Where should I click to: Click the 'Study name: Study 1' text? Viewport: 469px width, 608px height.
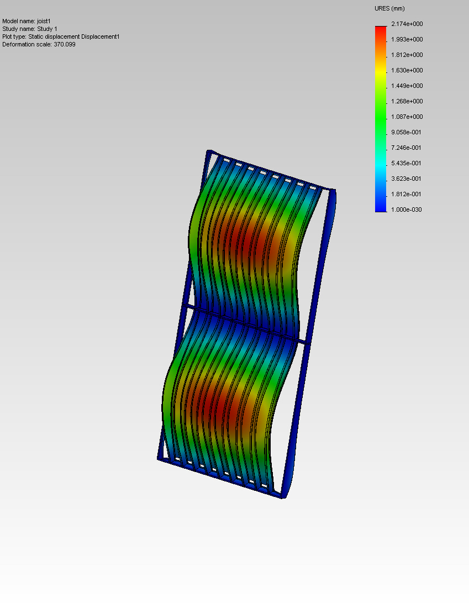coord(30,29)
